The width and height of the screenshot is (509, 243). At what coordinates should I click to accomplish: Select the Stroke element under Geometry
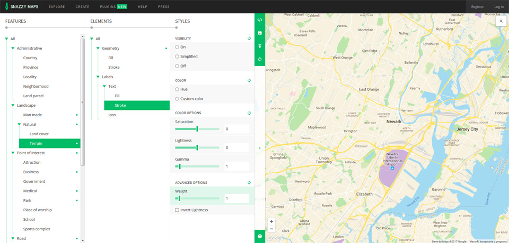pos(114,67)
